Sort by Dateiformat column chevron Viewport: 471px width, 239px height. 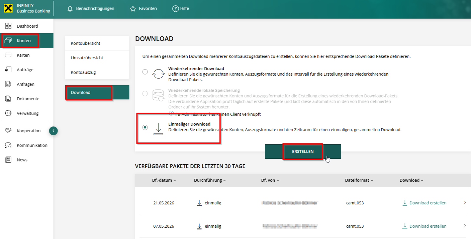pos(372,180)
